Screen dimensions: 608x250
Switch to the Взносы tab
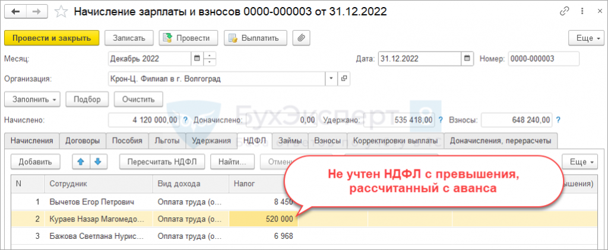pyautogui.click(x=328, y=140)
